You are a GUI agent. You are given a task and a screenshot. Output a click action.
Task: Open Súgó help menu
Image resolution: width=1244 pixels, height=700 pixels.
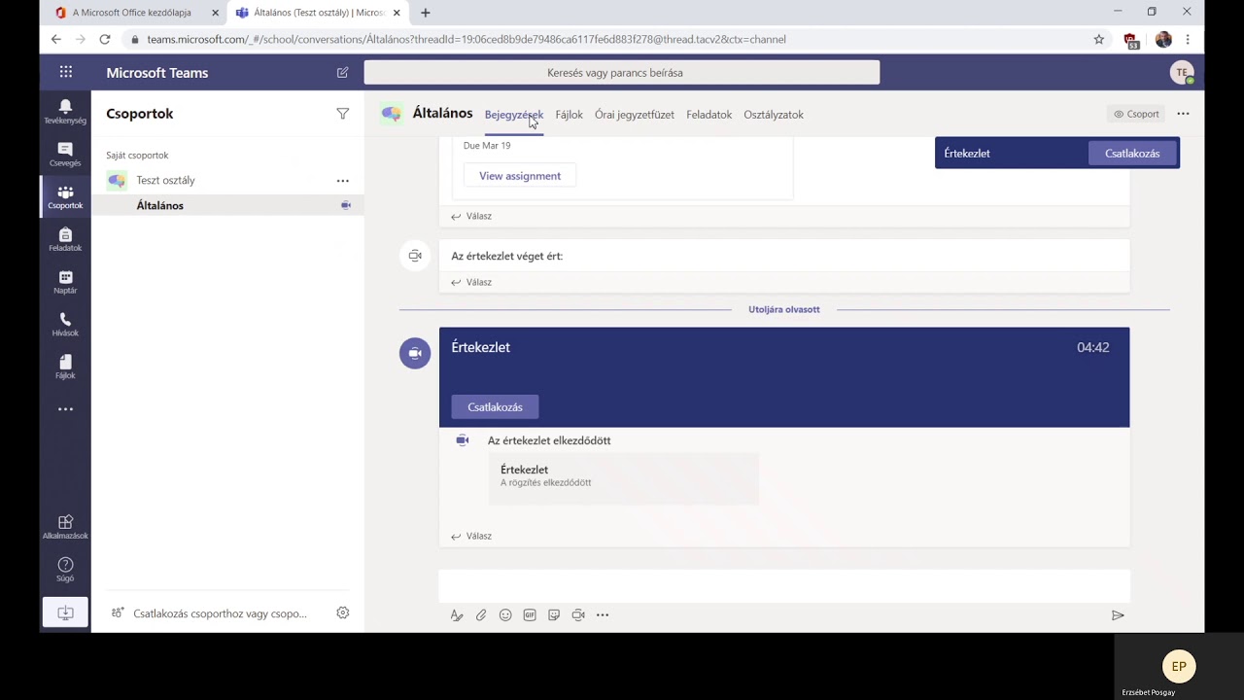pos(65,570)
